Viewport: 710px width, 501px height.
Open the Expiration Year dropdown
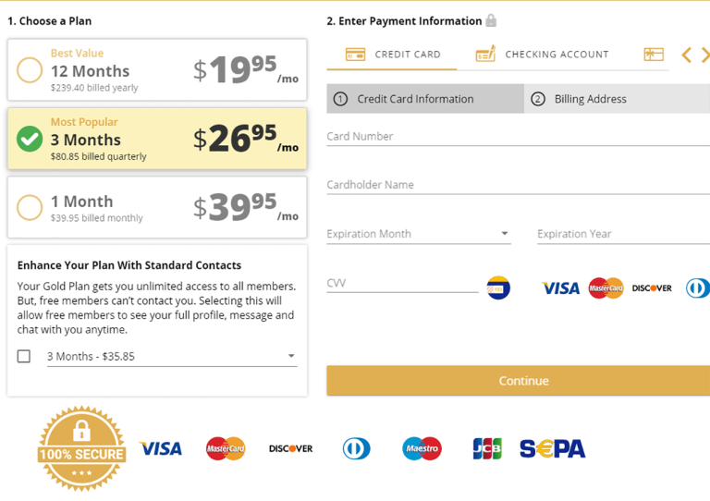coord(622,234)
